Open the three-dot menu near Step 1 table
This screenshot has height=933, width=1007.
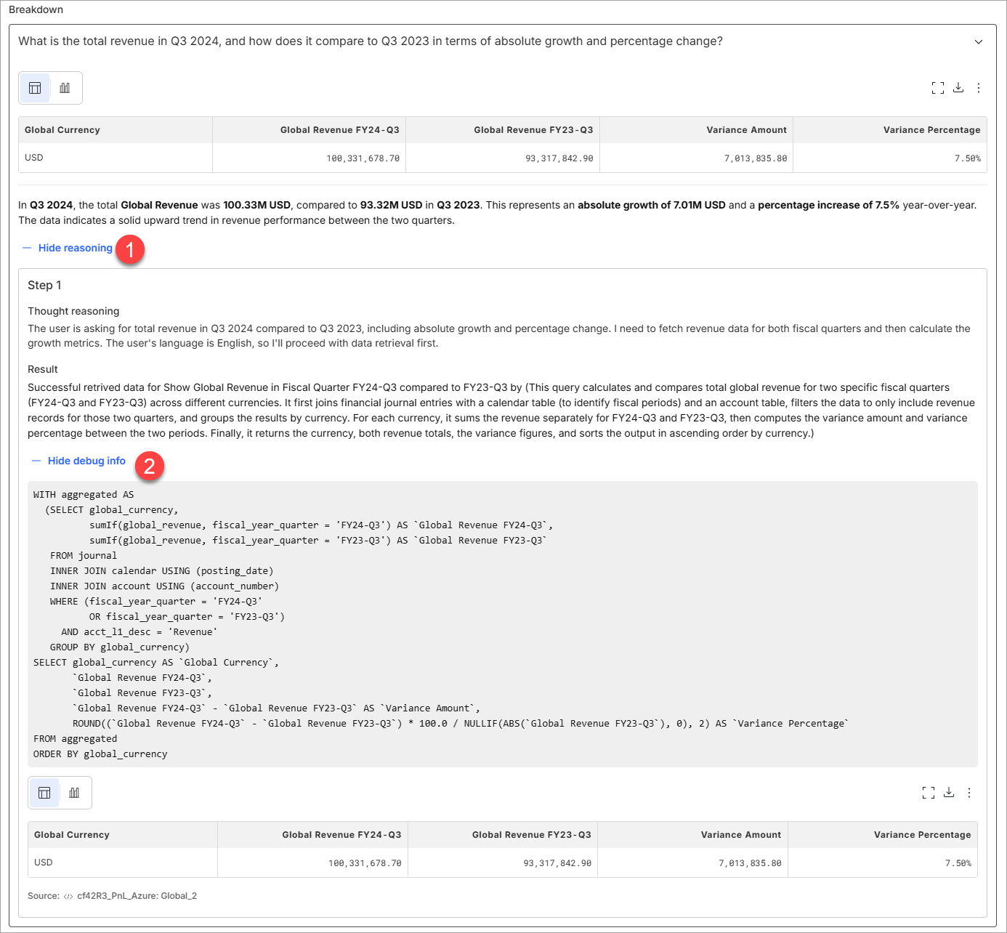pyautogui.click(x=969, y=792)
